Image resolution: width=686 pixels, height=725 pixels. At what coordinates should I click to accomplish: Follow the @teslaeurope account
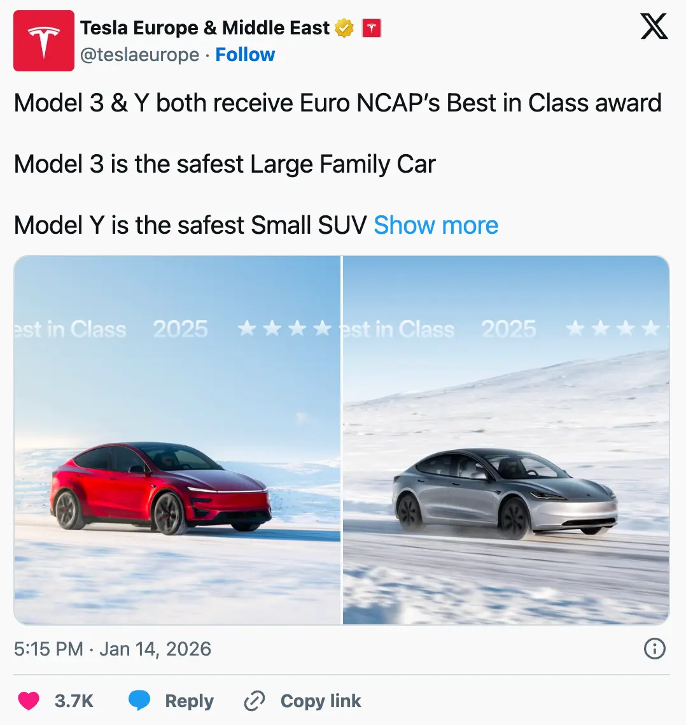point(245,55)
